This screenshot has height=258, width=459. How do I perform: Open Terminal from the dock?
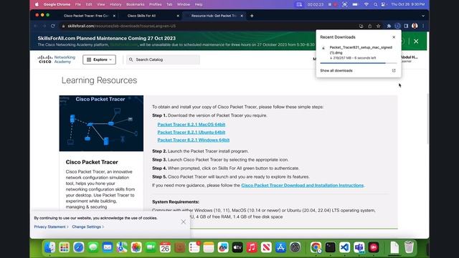coord(330,247)
